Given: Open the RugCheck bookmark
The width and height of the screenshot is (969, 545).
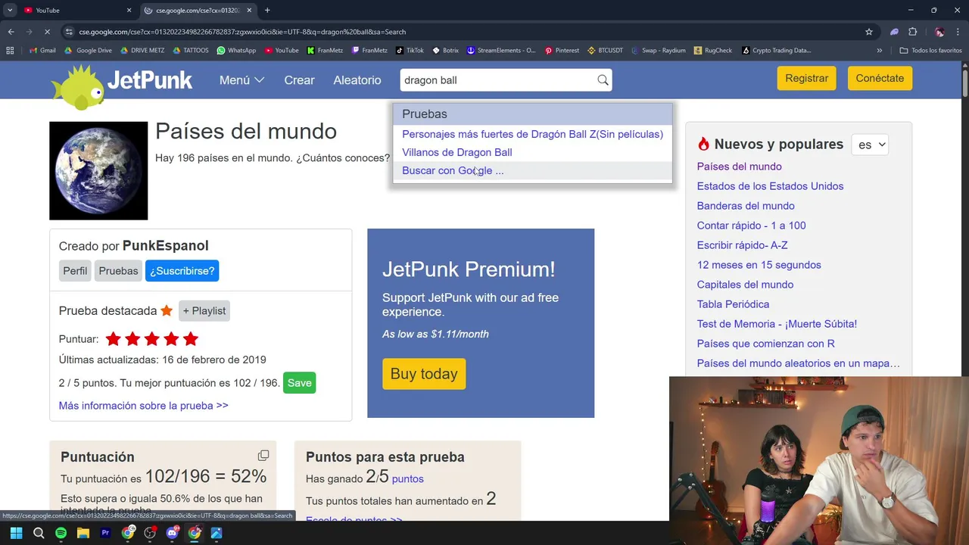Looking at the screenshot, I should (712, 51).
